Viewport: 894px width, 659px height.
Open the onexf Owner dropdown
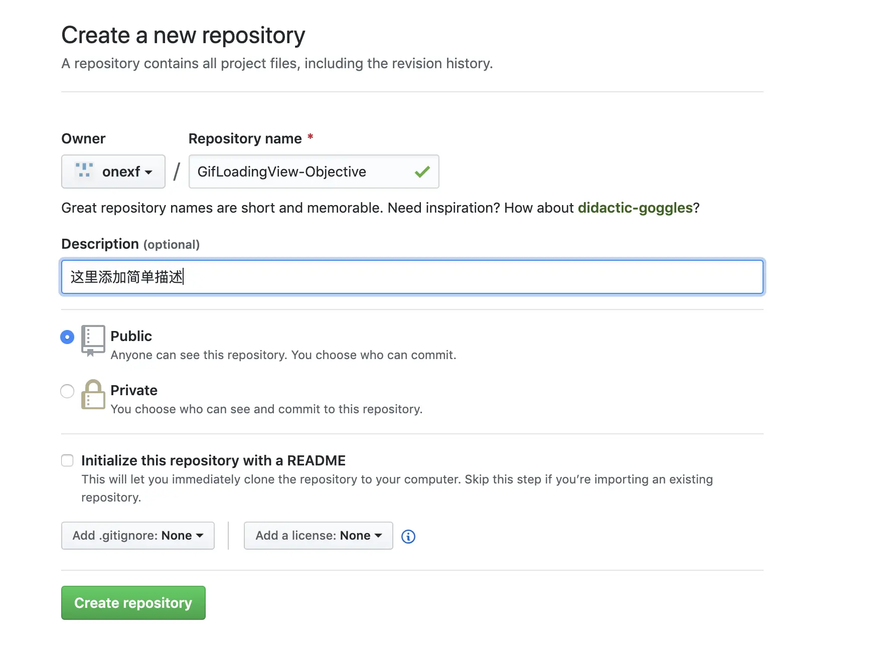coord(113,172)
